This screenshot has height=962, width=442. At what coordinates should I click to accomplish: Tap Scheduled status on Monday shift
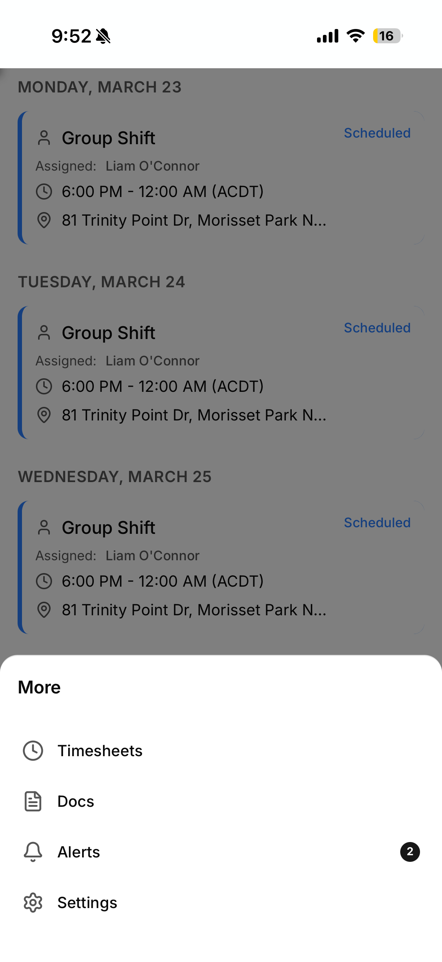point(377,133)
